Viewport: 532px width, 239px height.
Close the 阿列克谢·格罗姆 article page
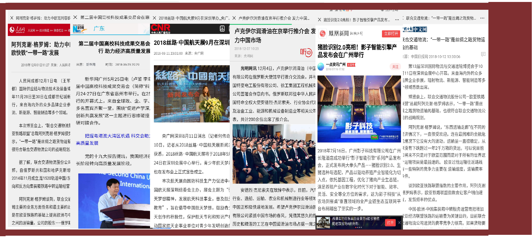click(x=12, y=18)
